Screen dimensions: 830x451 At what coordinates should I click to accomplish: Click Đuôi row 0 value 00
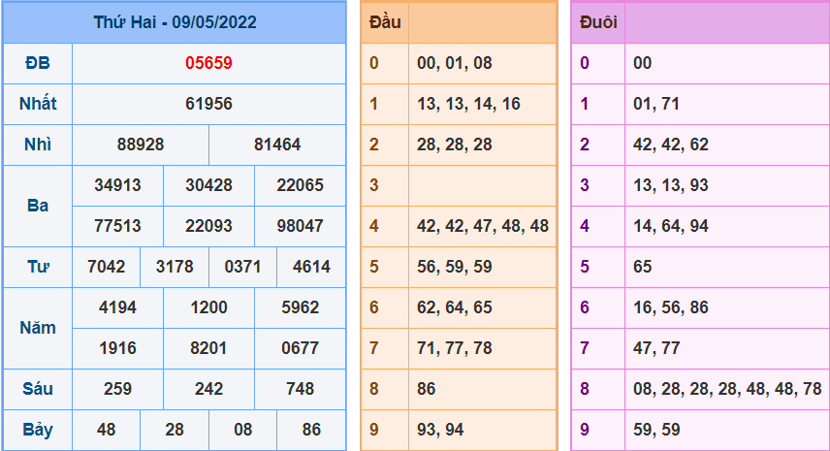[x=642, y=63]
